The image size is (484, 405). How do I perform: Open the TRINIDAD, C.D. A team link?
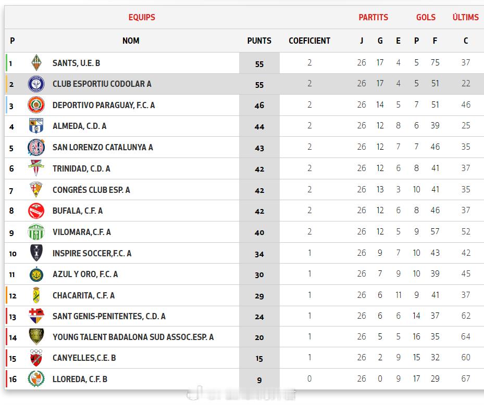[81, 169]
